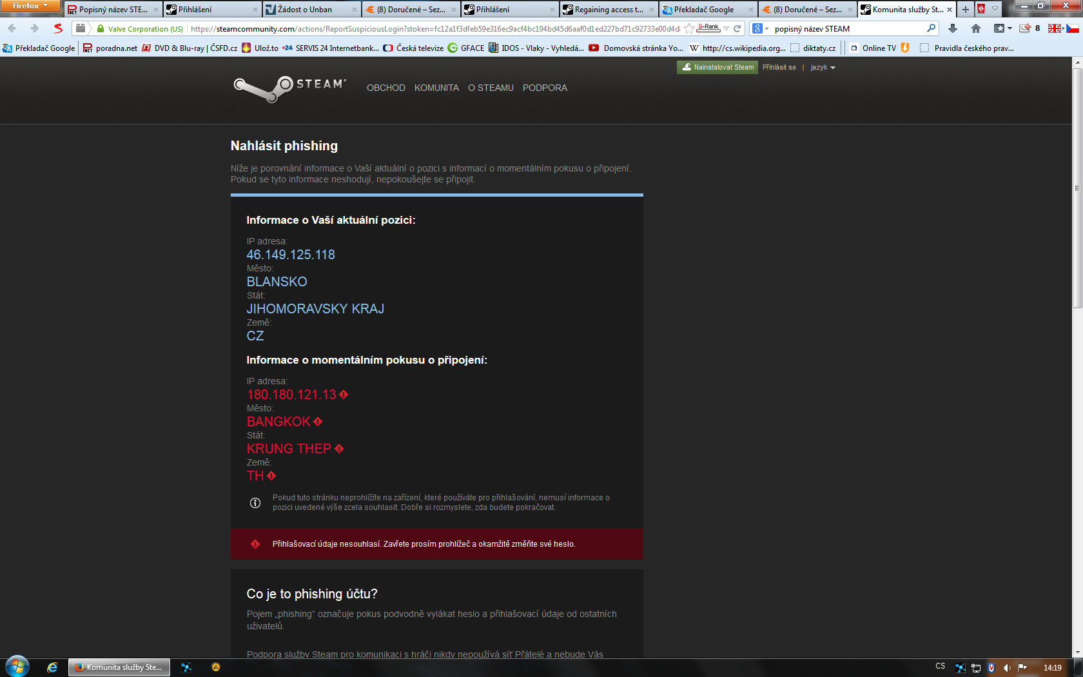Open the Uložto bookmark
The image size is (1083, 677).
tap(260, 48)
